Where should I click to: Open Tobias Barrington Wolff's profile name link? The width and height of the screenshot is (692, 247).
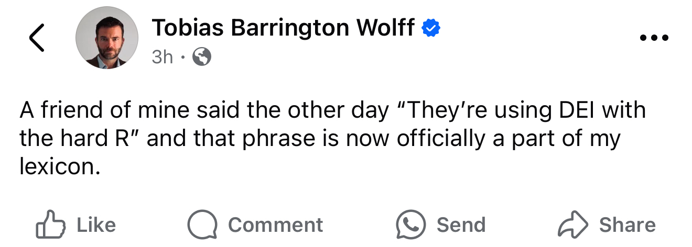click(x=284, y=27)
